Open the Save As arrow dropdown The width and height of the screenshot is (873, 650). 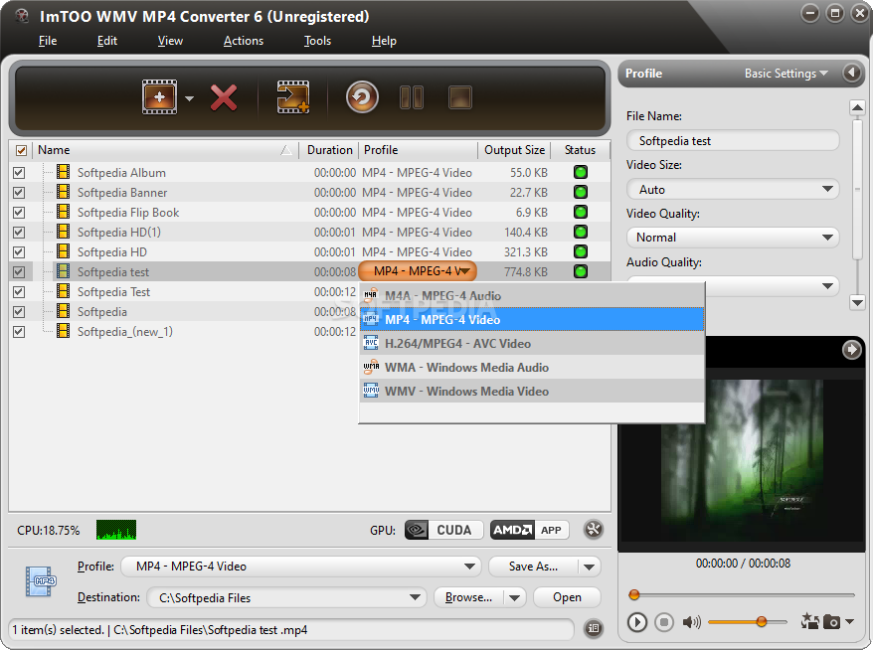pyautogui.click(x=589, y=567)
